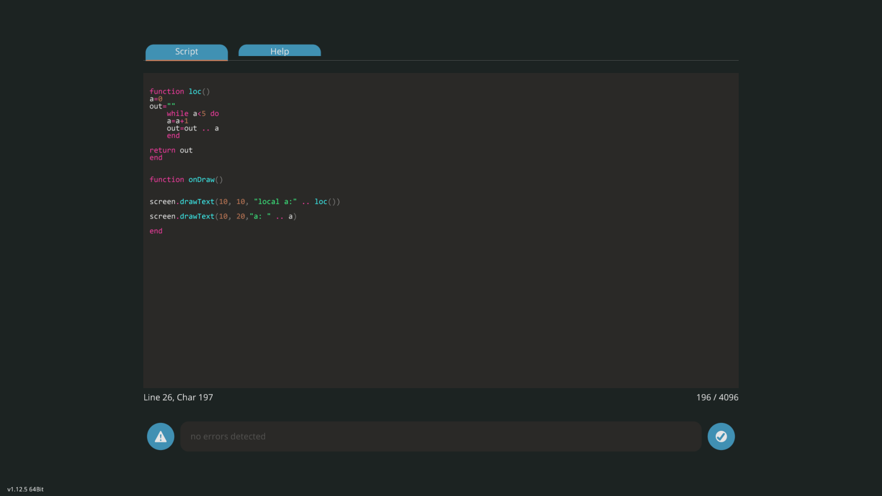This screenshot has width=882, height=496.
Task: Place cursor at 'function onDraw()' line
Action: point(186,180)
